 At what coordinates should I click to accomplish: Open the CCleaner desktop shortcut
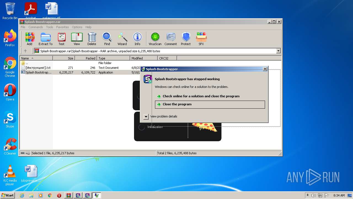[10, 146]
